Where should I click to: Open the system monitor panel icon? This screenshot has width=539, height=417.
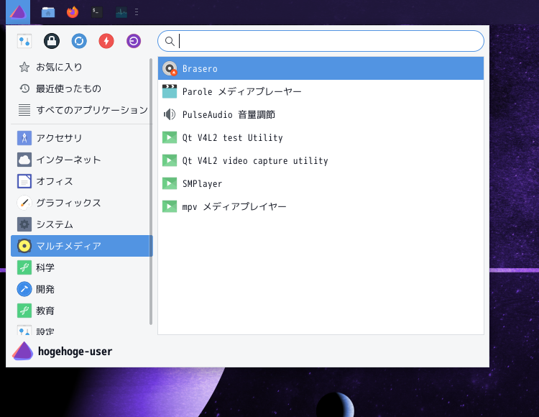(121, 13)
